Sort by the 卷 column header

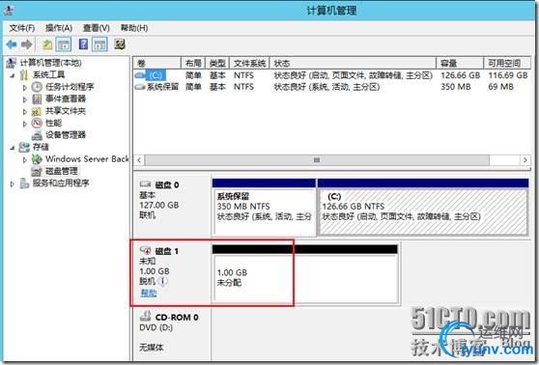[x=157, y=63]
